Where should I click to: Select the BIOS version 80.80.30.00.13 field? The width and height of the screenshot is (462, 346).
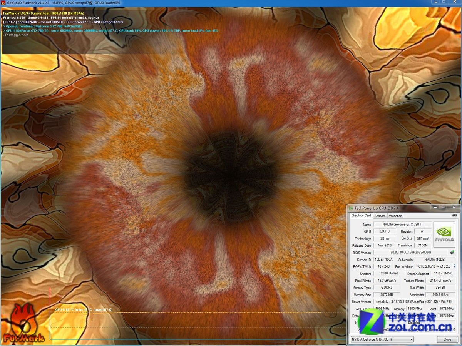click(x=410, y=253)
